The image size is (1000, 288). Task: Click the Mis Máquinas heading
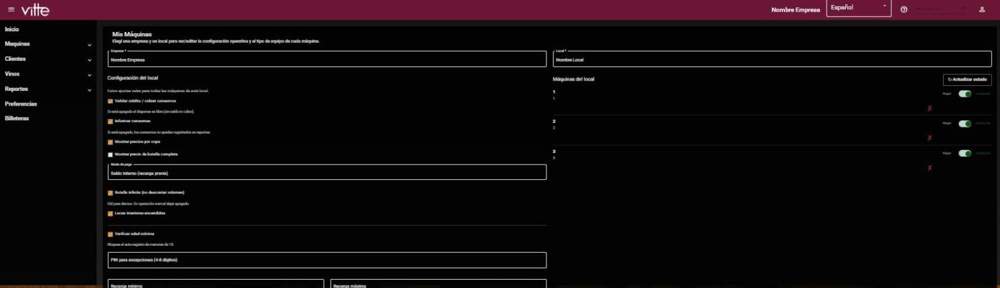[x=132, y=34]
